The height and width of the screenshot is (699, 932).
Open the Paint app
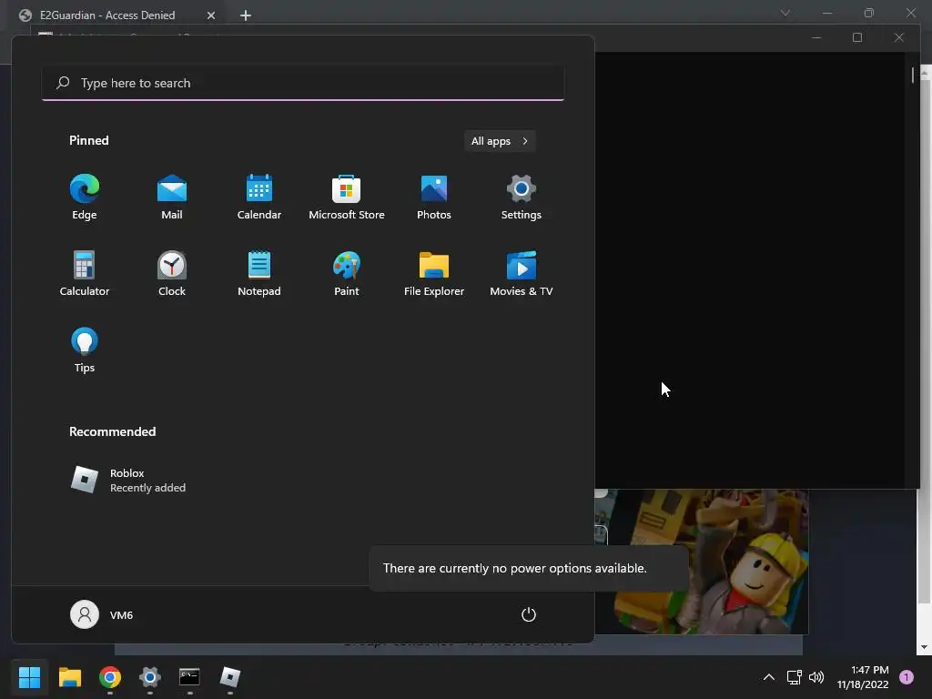point(347,273)
